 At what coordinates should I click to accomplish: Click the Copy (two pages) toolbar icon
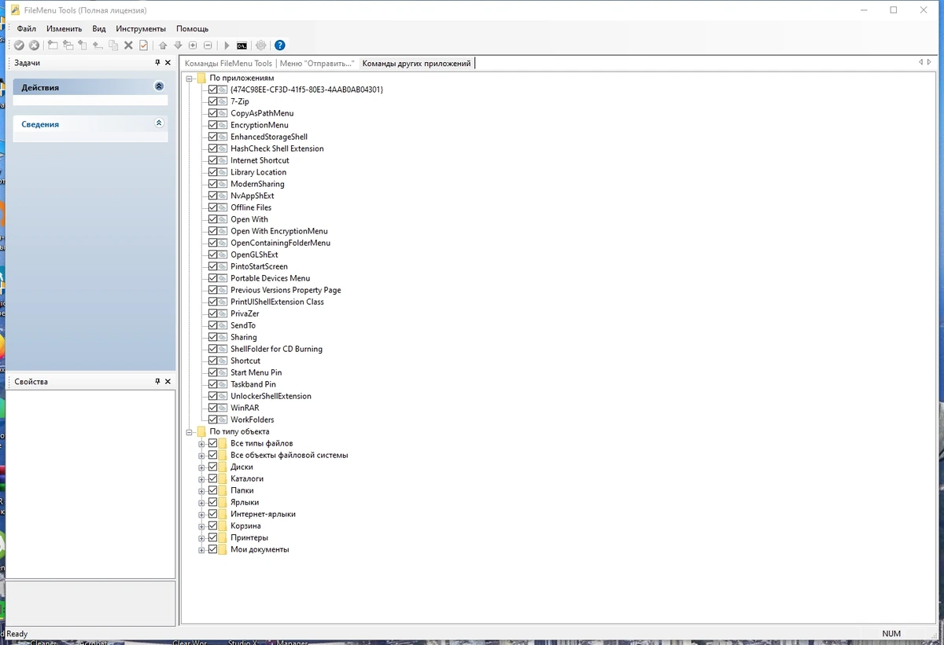(113, 46)
